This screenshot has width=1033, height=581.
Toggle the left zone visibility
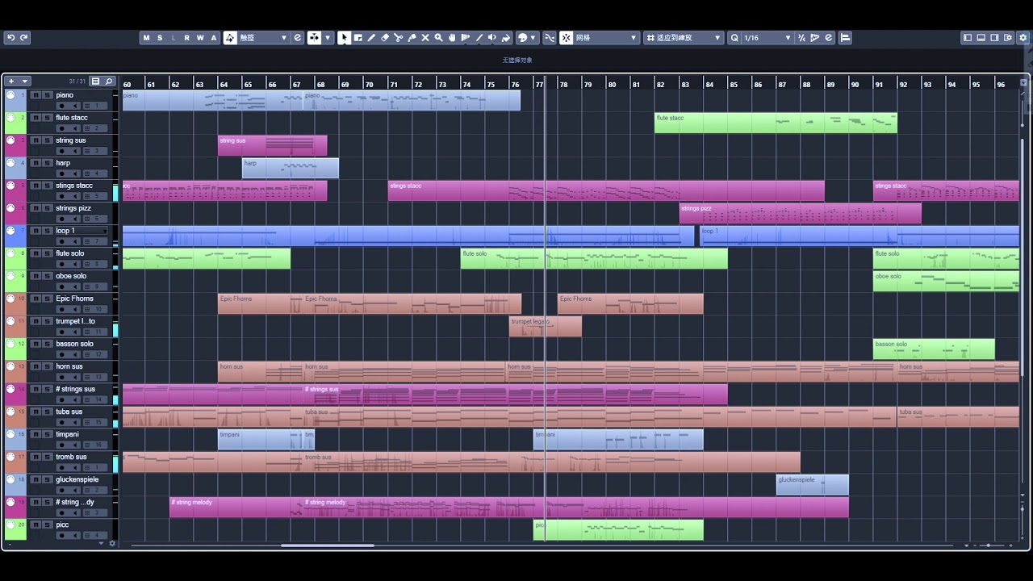968,38
